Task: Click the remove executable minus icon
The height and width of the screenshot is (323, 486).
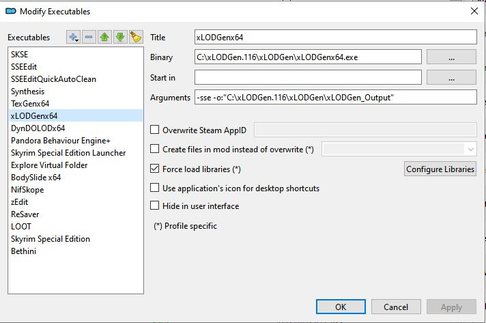Action: coord(89,37)
